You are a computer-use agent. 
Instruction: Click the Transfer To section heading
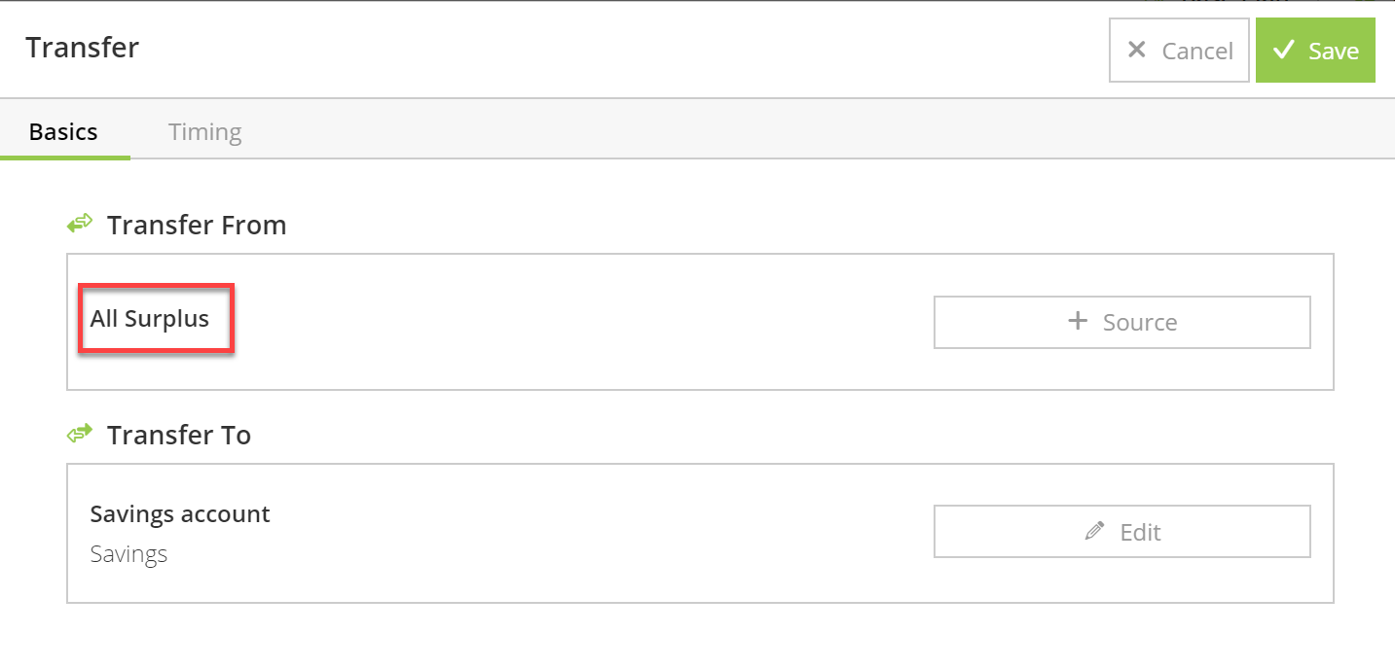point(179,435)
